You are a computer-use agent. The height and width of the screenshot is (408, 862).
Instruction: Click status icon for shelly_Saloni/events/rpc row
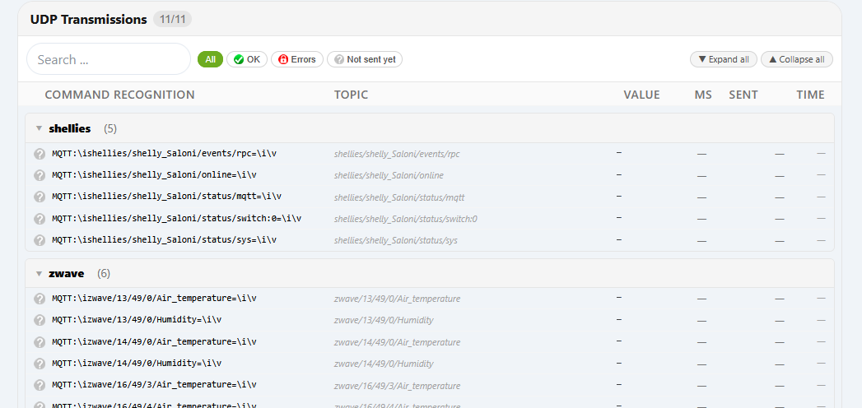tap(40, 154)
